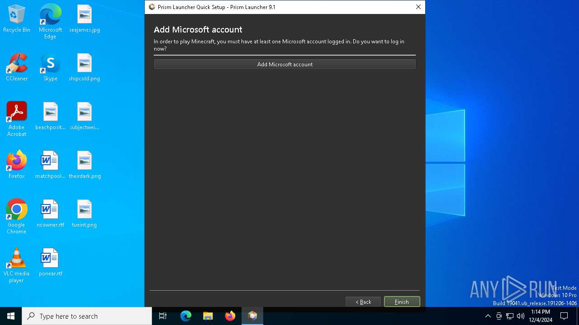The image size is (579, 325).
Task: Select the Google Chrome desktop shortcut
Action: 17,217
